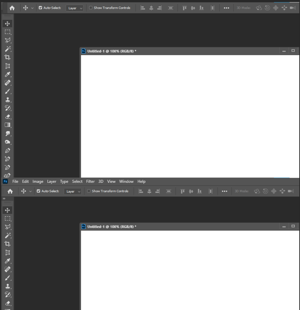The width and height of the screenshot is (300, 310).
Task: Click the Home button in the options bar
Action: pyautogui.click(x=12, y=7)
